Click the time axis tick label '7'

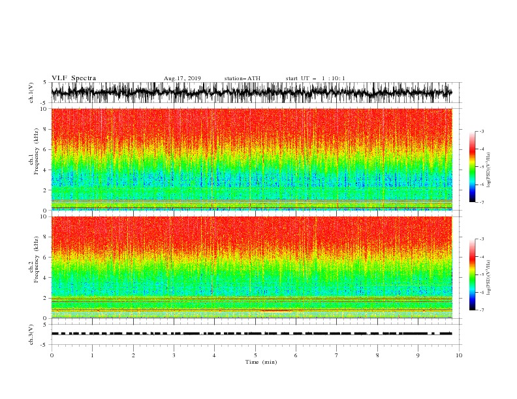(x=337, y=355)
